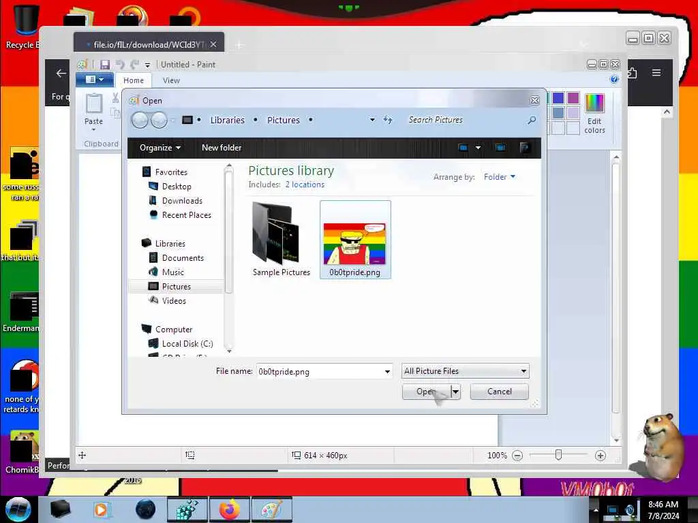Click the File name text field
This screenshot has height=523, width=698.
319,371
